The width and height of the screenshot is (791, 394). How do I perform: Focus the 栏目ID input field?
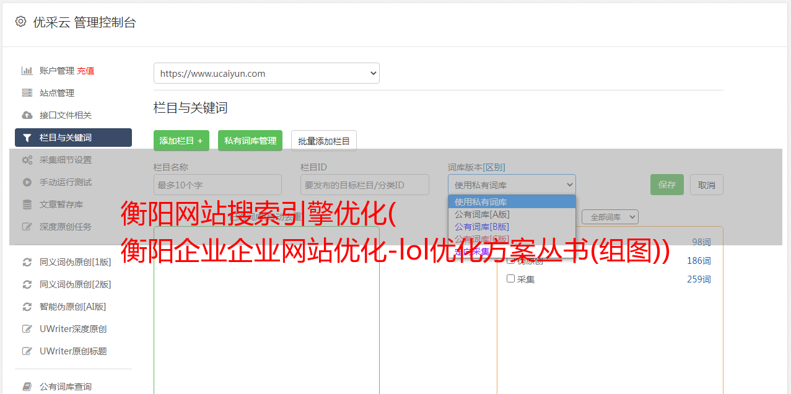364,185
